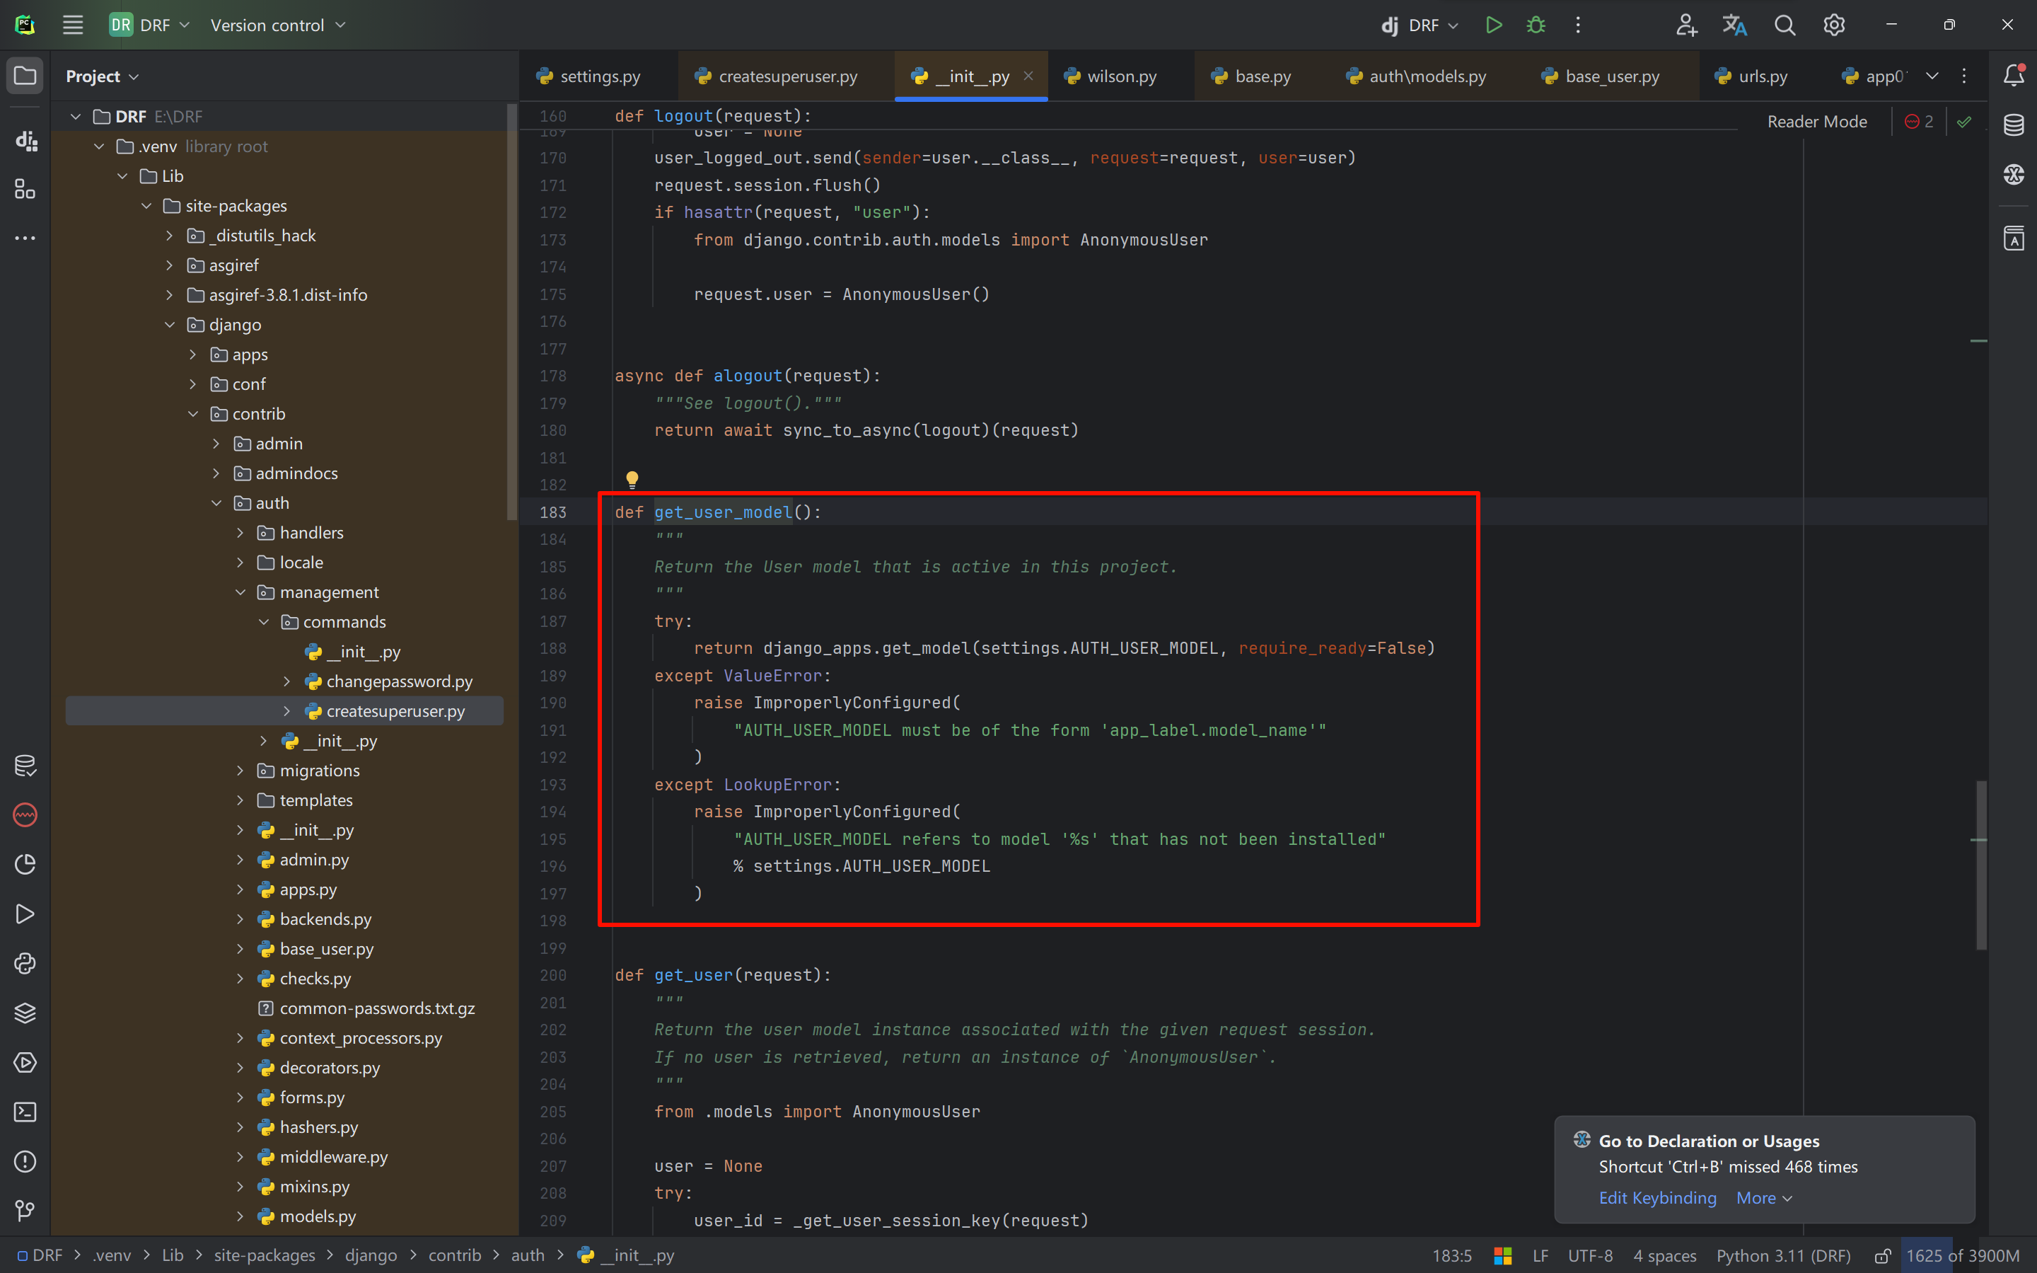Viewport: 2037px width, 1273px height.
Task: Open the Database tool window
Action: pos(2014,125)
